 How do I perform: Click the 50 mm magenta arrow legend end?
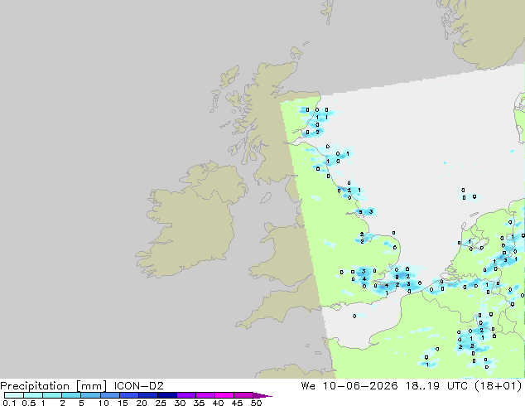(x=262, y=396)
